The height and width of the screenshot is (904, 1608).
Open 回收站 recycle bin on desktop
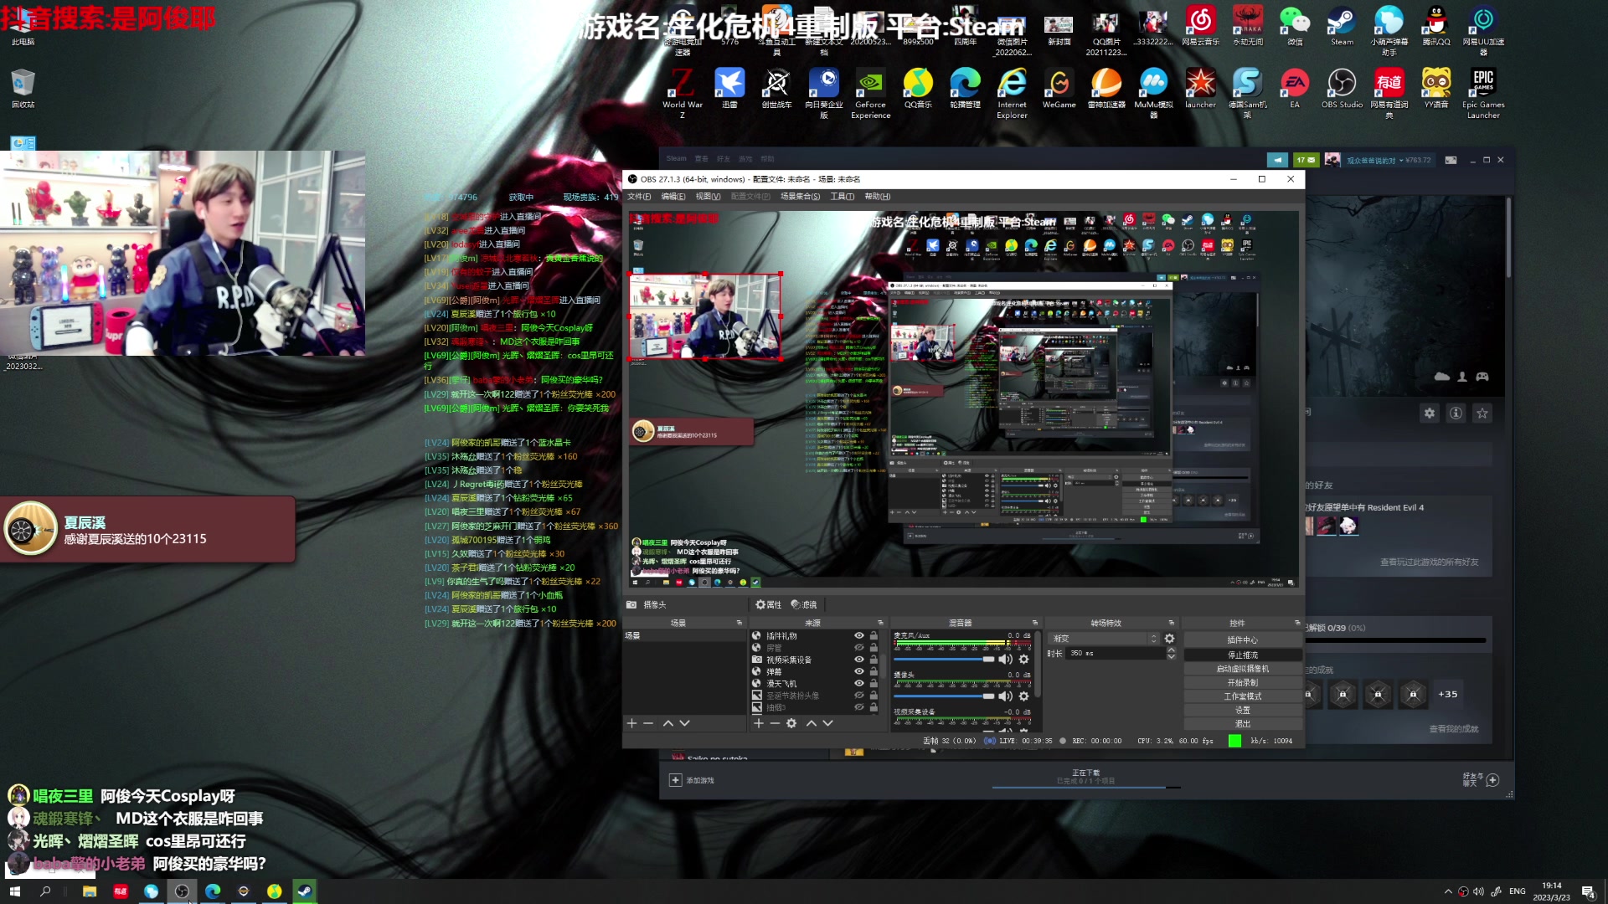(23, 89)
